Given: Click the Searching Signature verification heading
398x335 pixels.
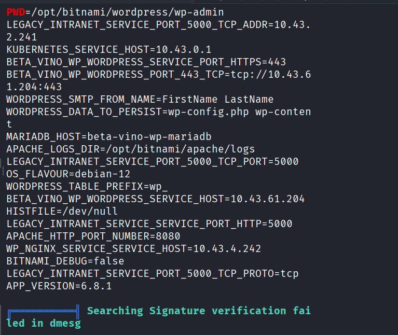Looking at the screenshot, I should 199,311.
